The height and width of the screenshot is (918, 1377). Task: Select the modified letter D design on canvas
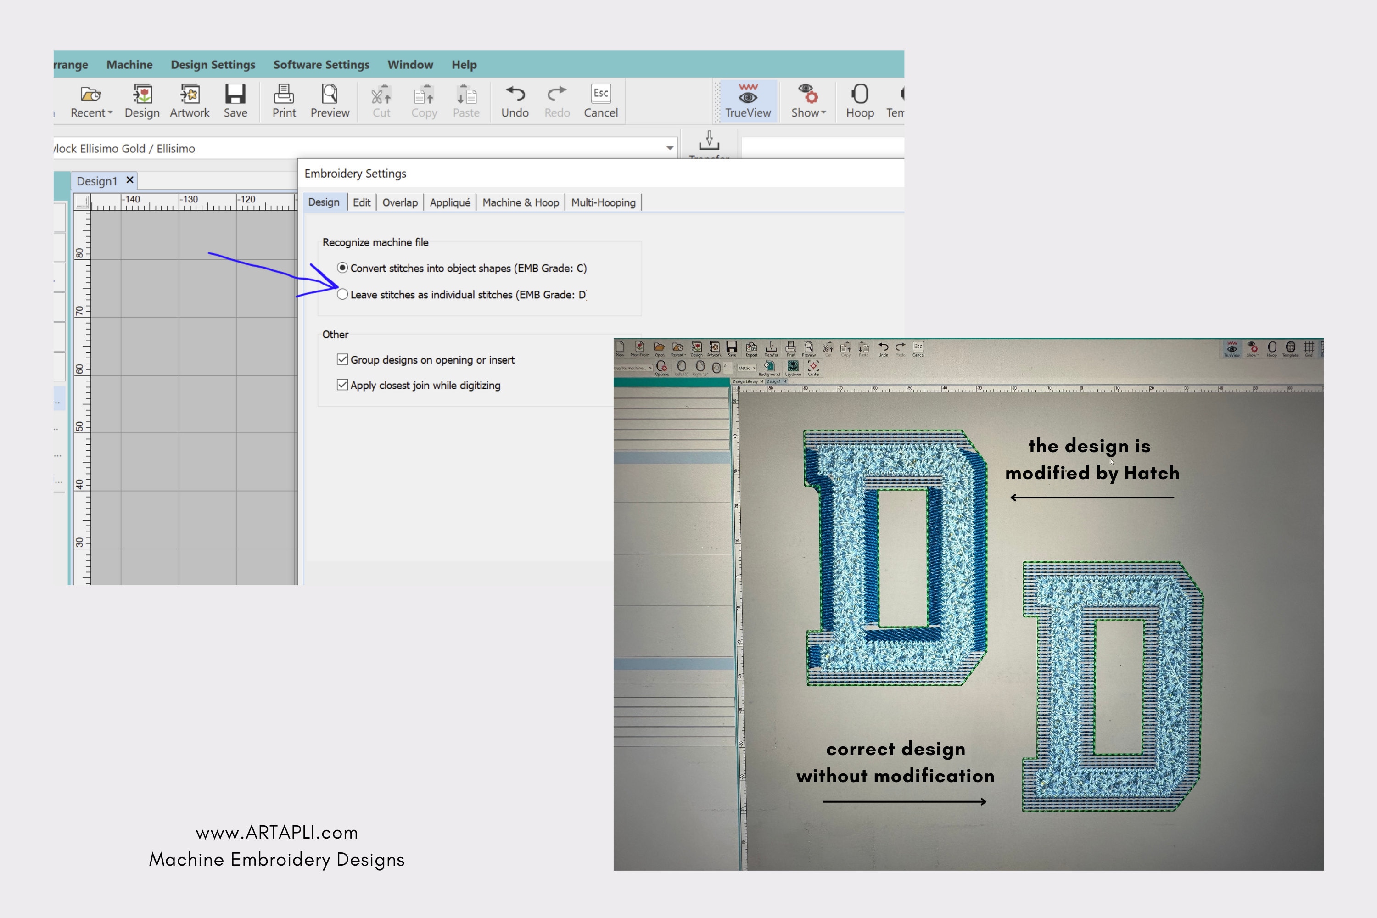point(896,557)
